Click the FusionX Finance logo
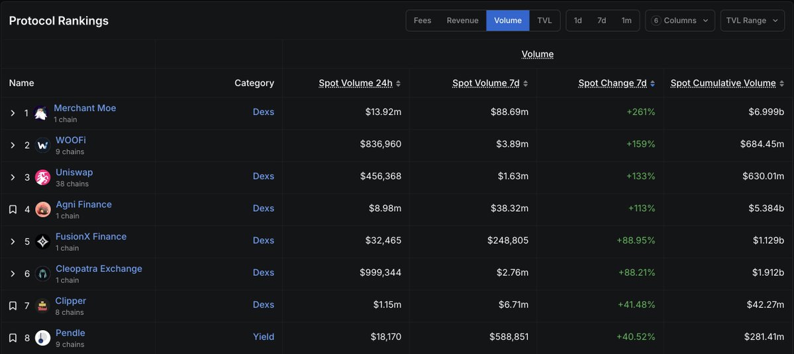Image resolution: width=794 pixels, height=354 pixels. tap(42, 242)
